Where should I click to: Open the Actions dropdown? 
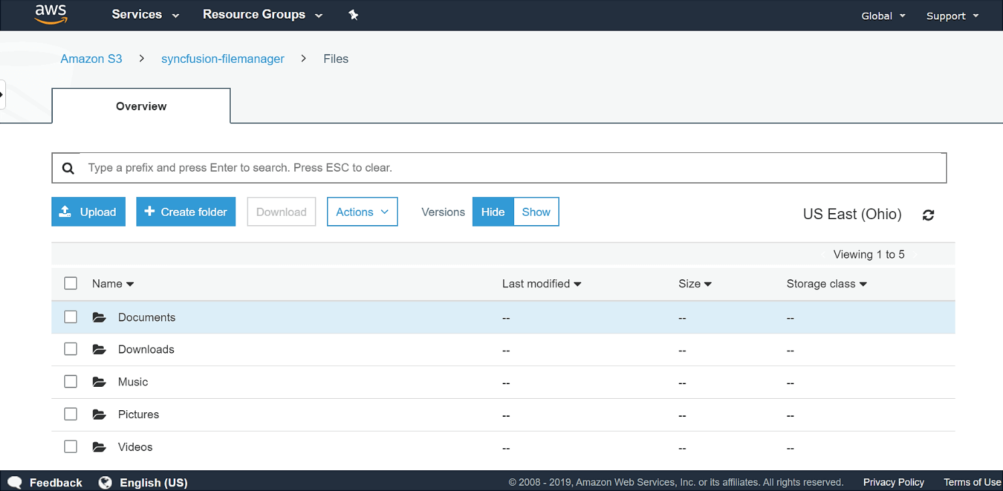362,211
